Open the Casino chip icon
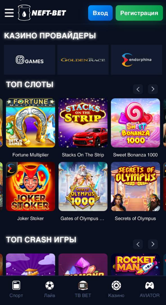166x305 pixels. coord(116,285)
